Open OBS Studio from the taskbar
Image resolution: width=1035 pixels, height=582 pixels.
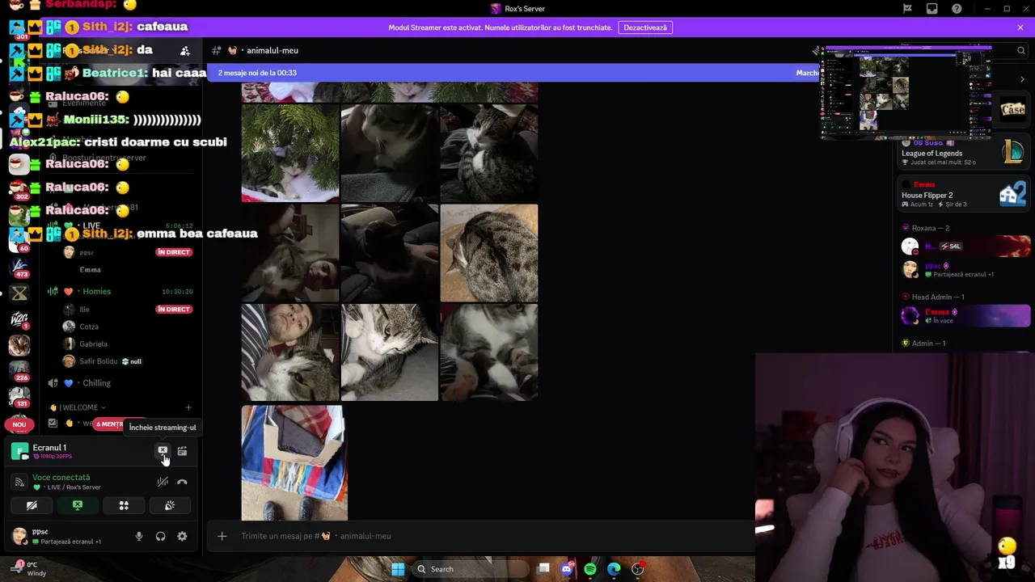point(637,569)
